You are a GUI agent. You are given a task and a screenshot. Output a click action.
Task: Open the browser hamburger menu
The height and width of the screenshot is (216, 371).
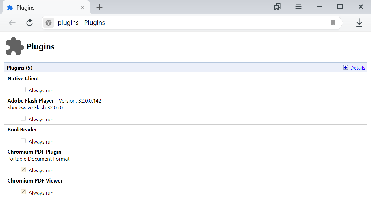[298, 7]
